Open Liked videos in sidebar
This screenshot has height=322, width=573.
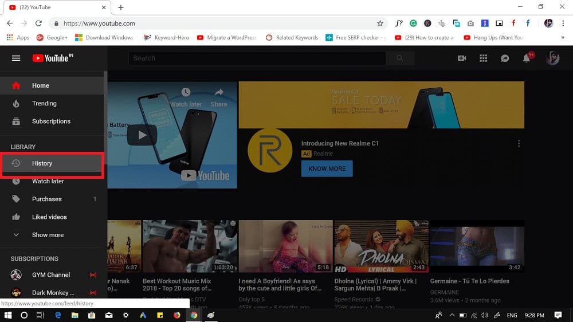52,217
